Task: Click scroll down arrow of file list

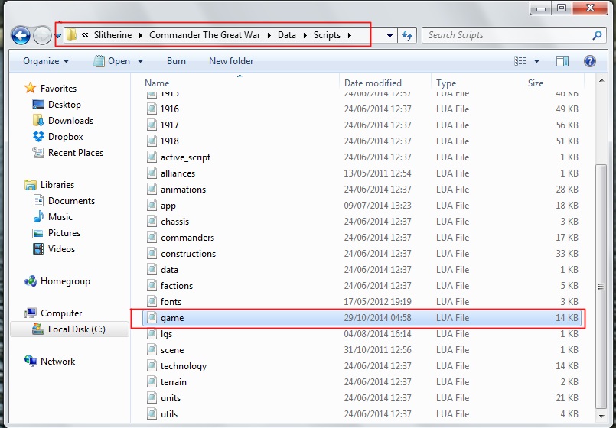Action: pyautogui.click(x=601, y=416)
